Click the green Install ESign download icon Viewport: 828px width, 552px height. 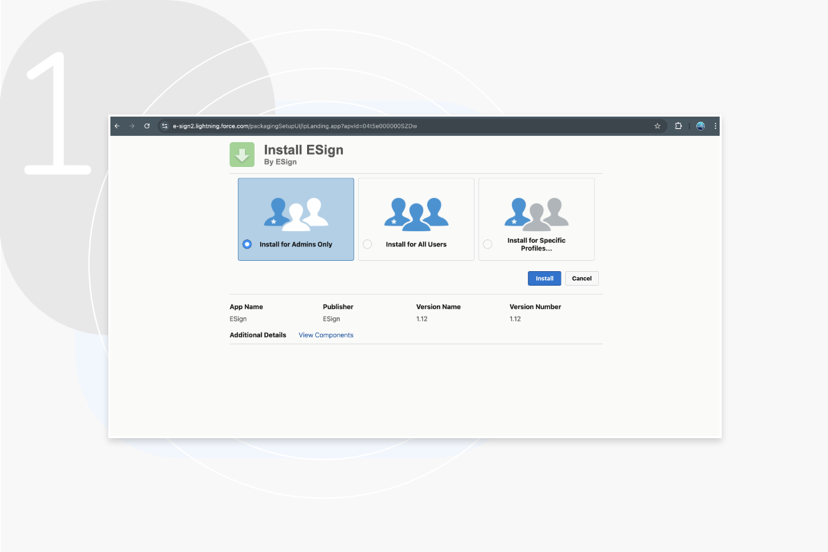click(242, 155)
